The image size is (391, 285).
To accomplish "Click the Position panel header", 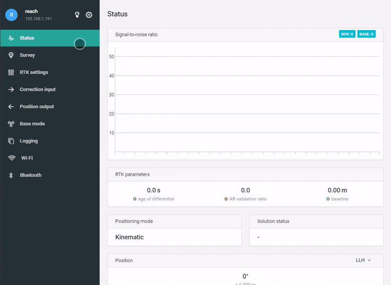I will pos(124,261).
